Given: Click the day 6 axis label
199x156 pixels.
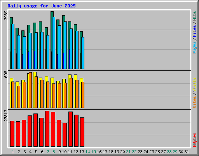Looking at the screenshot, I should (42, 152).
